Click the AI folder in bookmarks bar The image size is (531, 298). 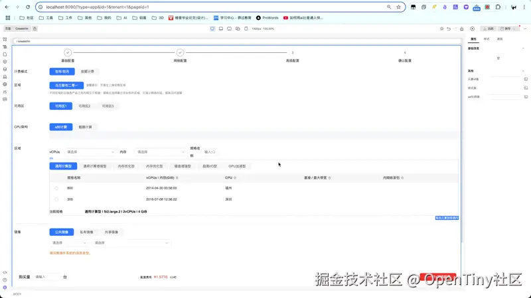coord(122,18)
